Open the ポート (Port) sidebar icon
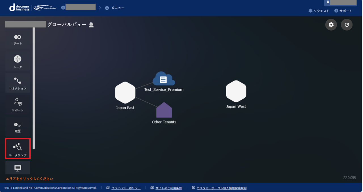The image size is (363, 192). (x=18, y=40)
